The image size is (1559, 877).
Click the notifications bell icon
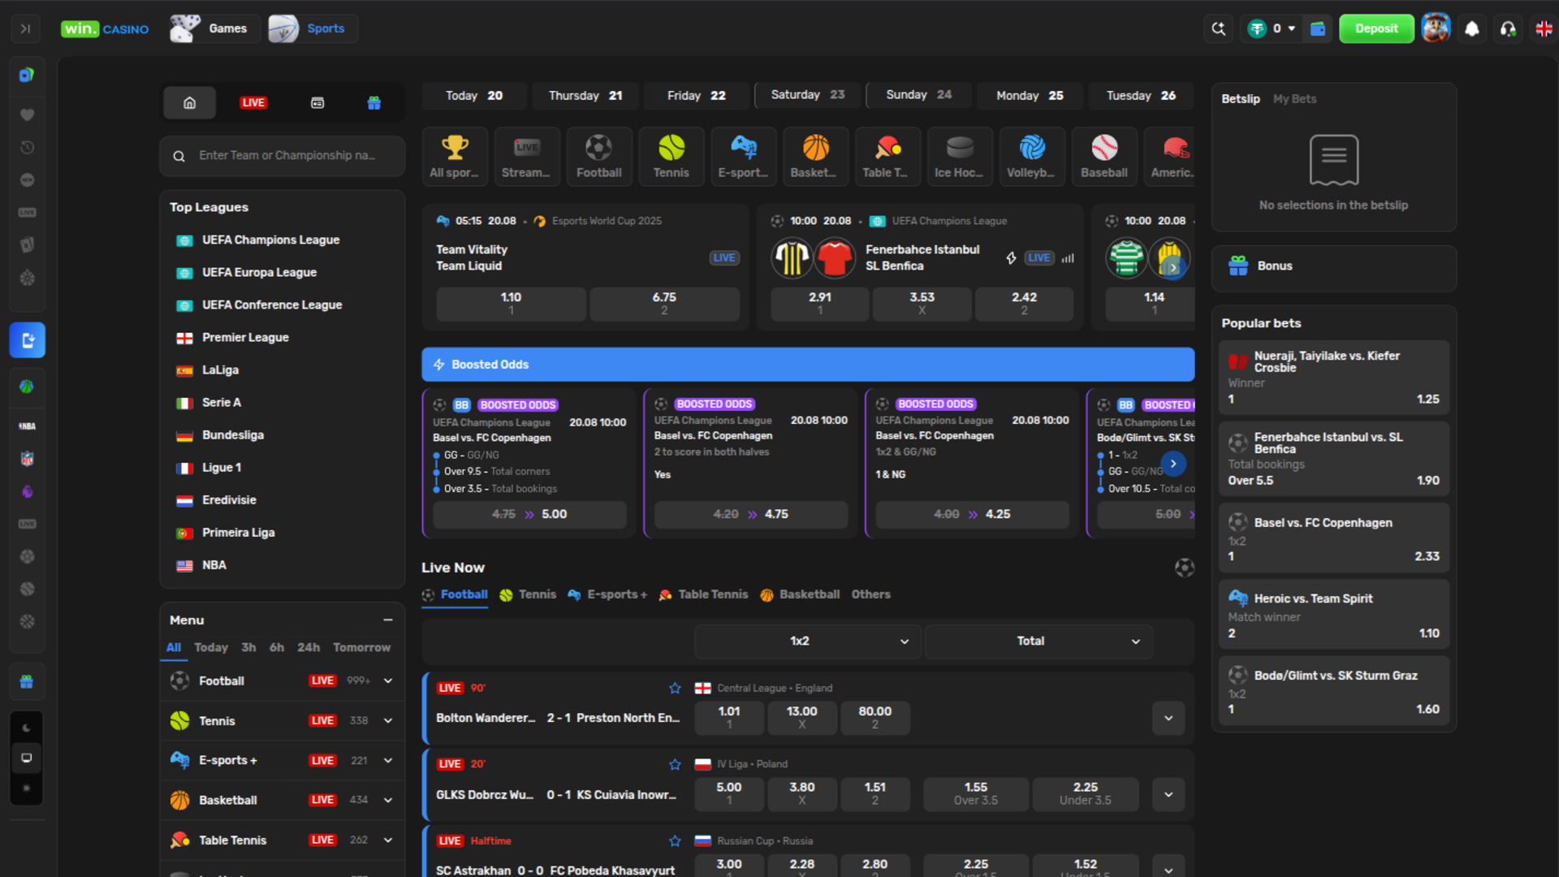pos(1472,28)
